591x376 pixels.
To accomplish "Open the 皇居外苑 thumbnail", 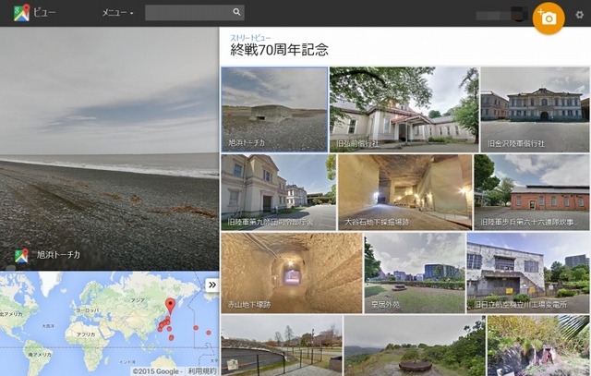I will [x=414, y=273].
